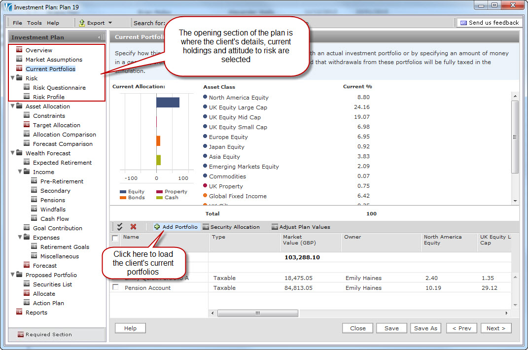Collapse the Asset Allocation tree section
The height and width of the screenshot is (350, 528).
click(12, 106)
